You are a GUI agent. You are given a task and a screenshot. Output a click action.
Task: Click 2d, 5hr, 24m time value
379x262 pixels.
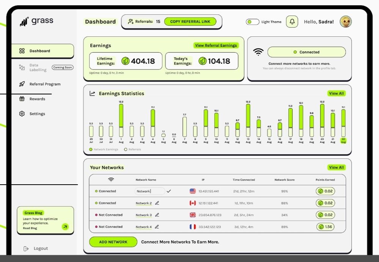click(x=244, y=215)
